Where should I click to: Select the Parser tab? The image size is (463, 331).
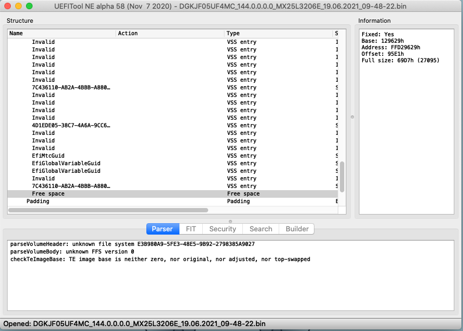(163, 229)
